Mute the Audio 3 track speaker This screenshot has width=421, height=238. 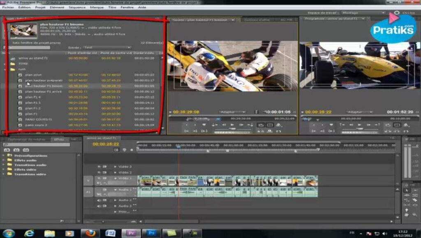99,206
